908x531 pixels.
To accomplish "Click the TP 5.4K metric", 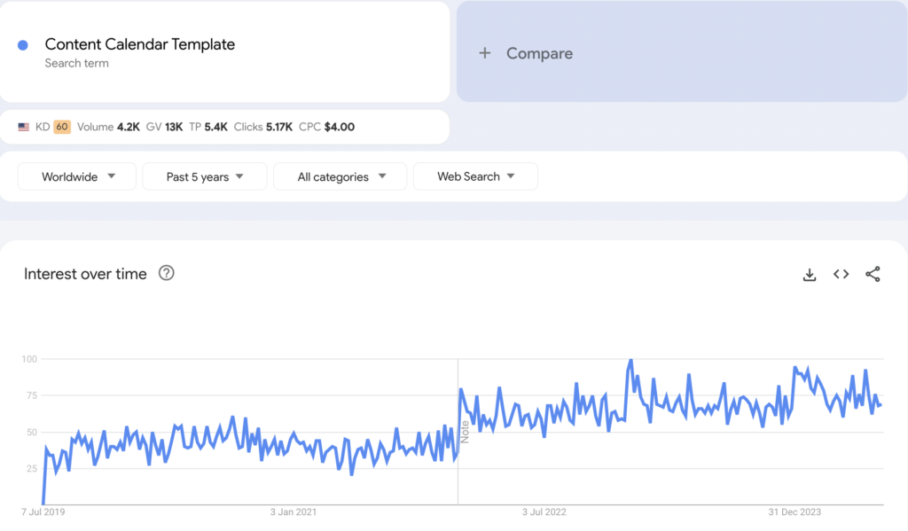I will point(209,127).
